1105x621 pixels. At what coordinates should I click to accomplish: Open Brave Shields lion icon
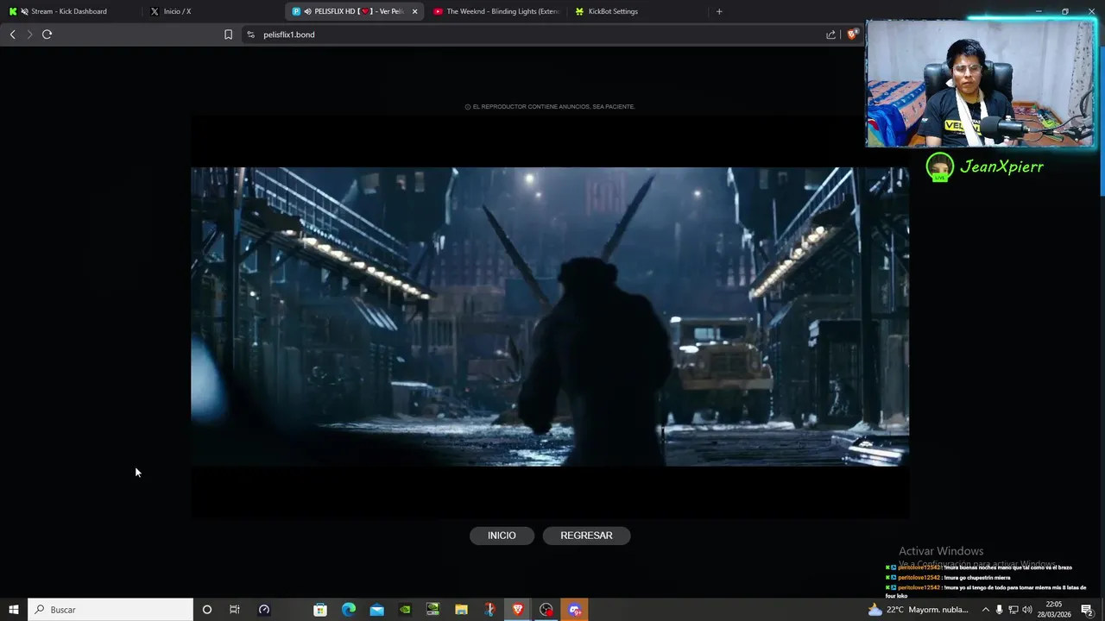tap(852, 34)
